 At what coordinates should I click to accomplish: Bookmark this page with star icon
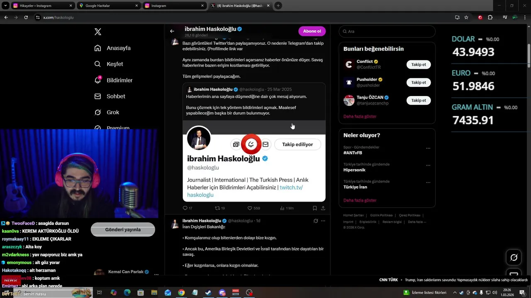pyautogui.click(x=466, y=17)
